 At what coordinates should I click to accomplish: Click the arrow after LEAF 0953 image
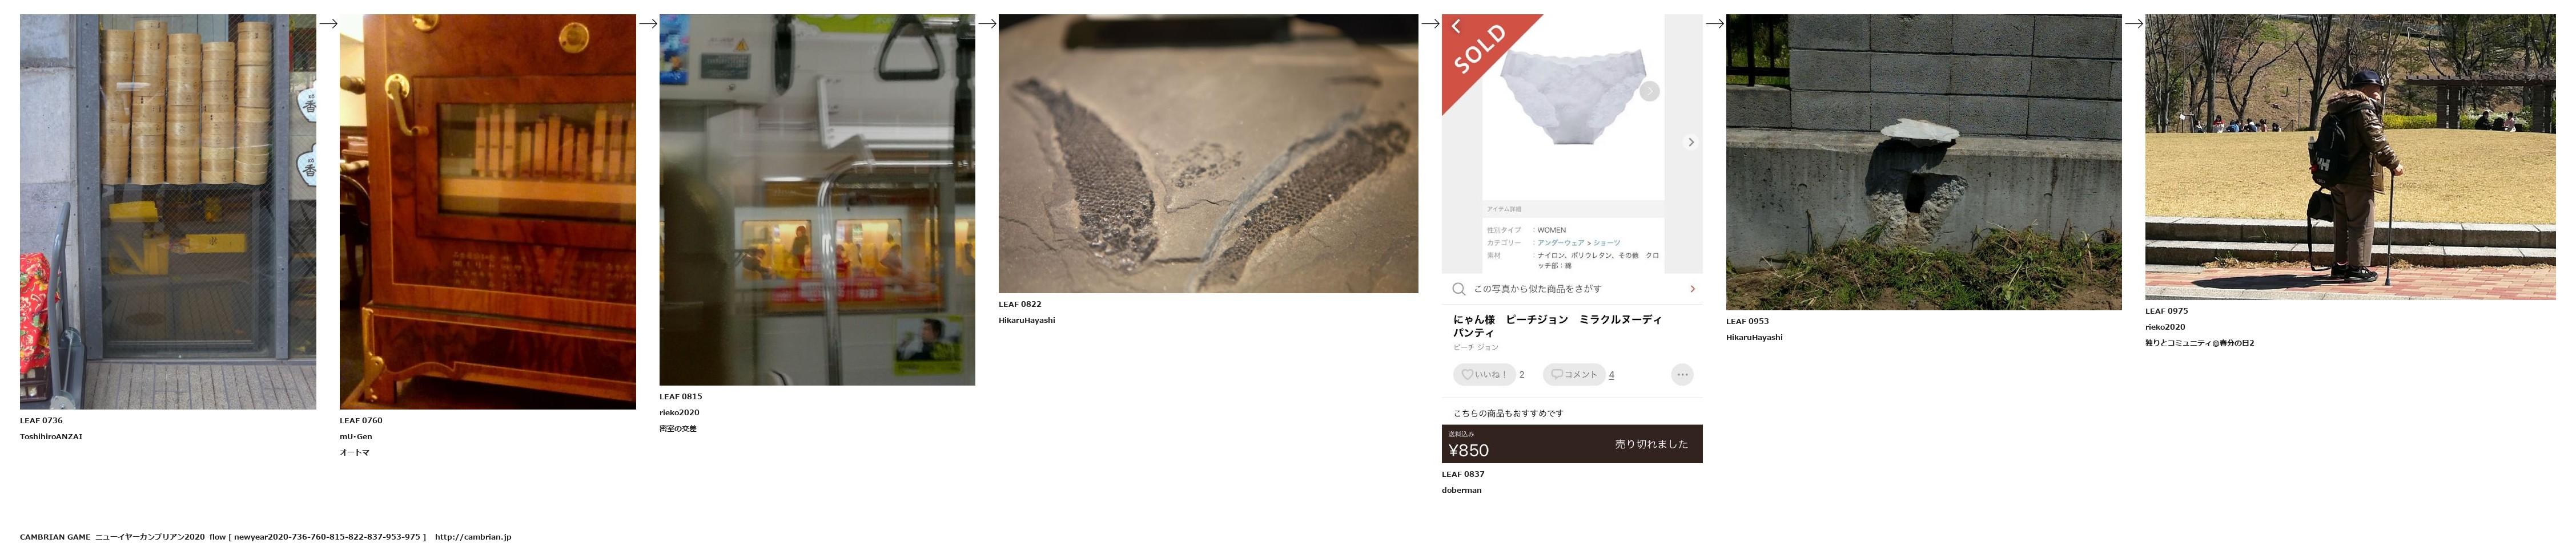click(2133, 24)
